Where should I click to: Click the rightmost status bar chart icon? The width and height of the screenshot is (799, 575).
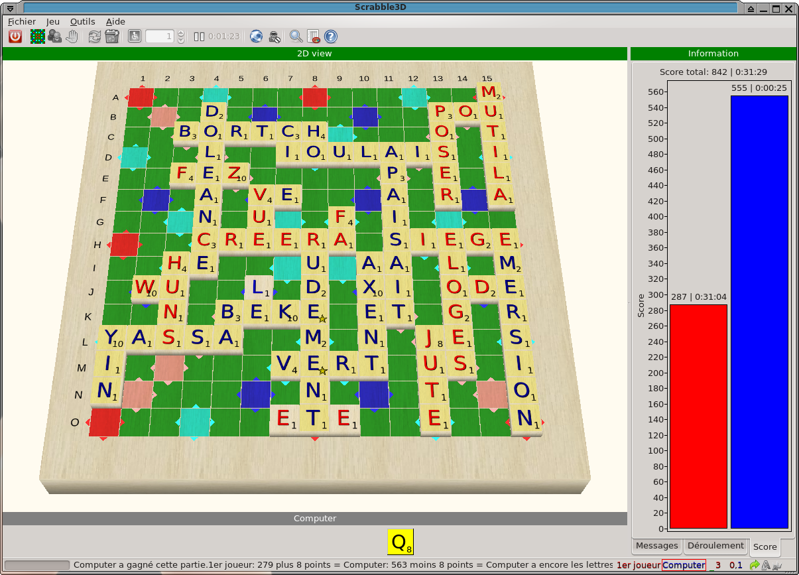click(777, 565)
